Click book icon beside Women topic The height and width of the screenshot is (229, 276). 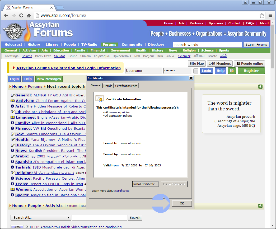click(x=12, y=189)
